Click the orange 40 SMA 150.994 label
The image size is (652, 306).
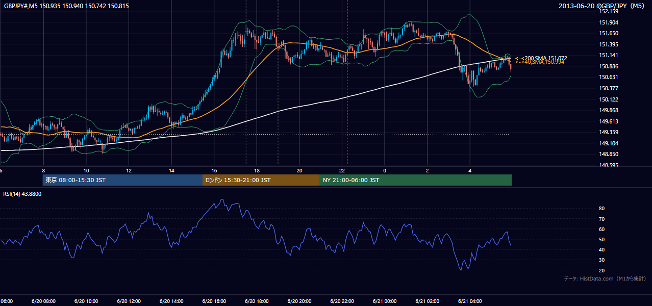pyautogui.click(x=540, y=62)
